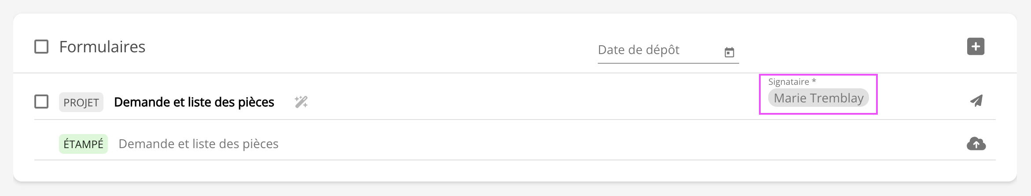This screenshot has height=196, width=1031.
Task: Click the Marie Tremblay signatory chip
Action: (x=818, y=98)
